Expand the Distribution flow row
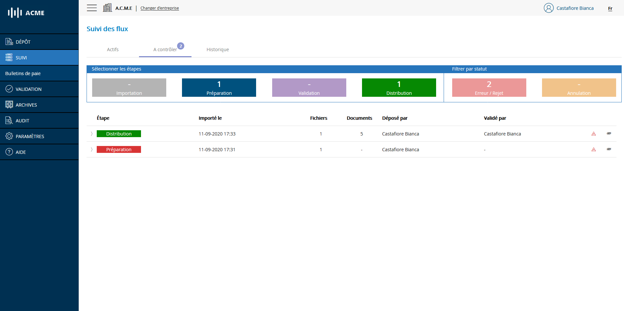 [x=91, y=134]
